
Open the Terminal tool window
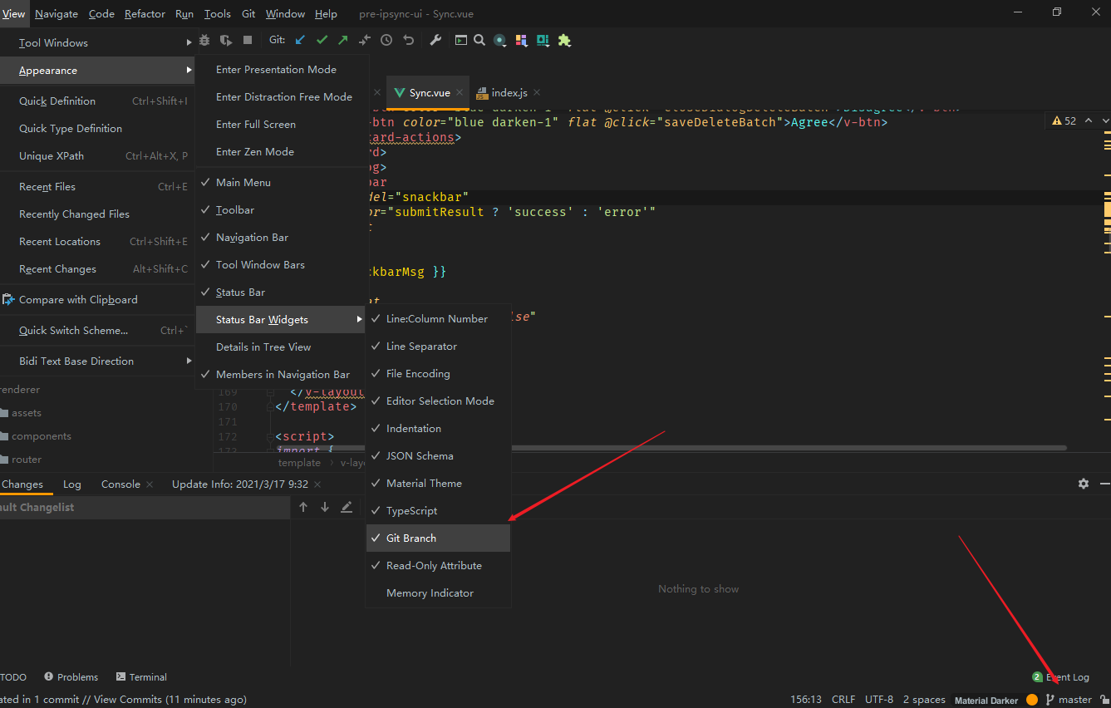coord(141,677)
